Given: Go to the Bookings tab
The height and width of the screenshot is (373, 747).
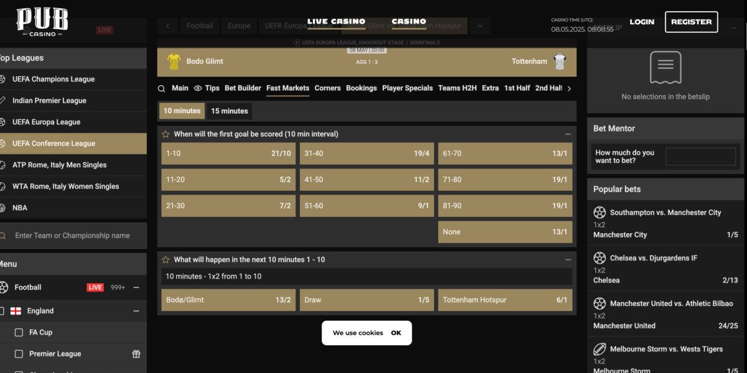Looking at the screenshot, I should (362, 88).
